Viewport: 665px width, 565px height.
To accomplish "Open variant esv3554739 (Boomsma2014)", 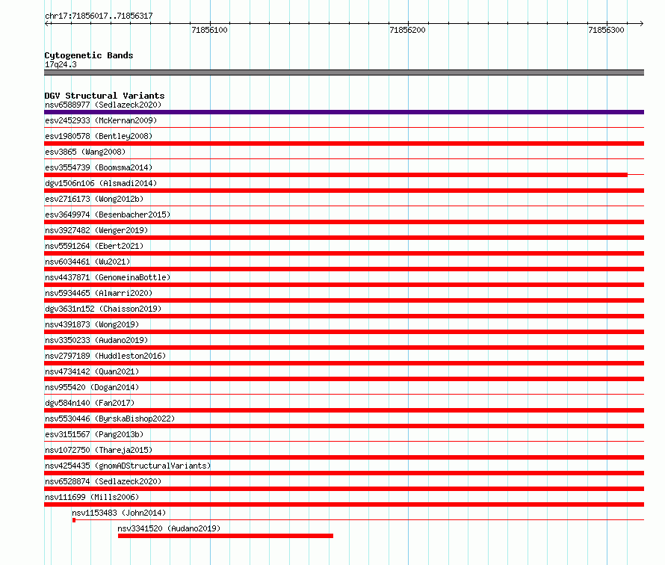I will pyautogui.click(x=99, y=167).
